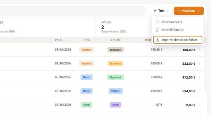This screenshot has height=115, width=211.
Task: Select Importer depuis un fichier option
Action: (178, 40)
